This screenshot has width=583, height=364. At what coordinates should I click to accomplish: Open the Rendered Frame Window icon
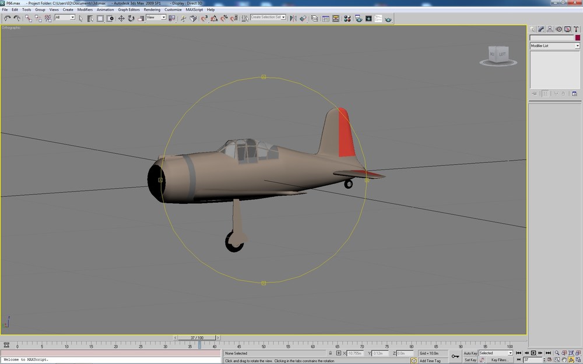(368, 18)
